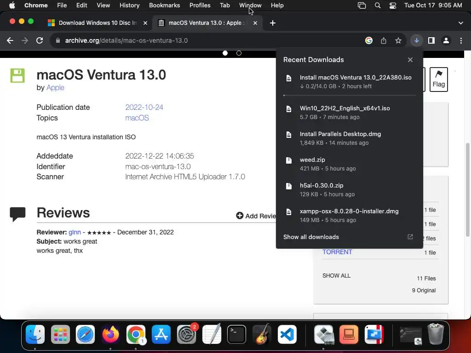
Task: Open Finder from the Dock
Action: pyautogui.click(x=35, y=334)
